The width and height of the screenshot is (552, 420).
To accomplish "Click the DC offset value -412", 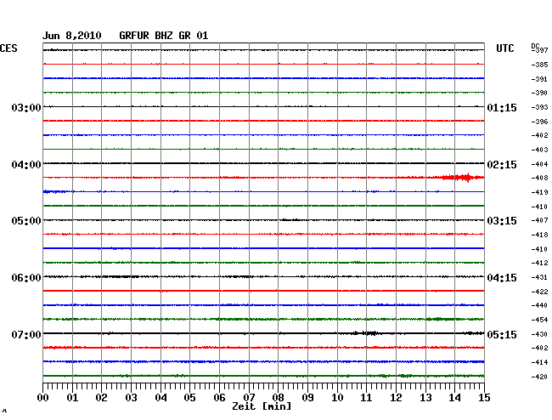I will [x=539, y=263].
